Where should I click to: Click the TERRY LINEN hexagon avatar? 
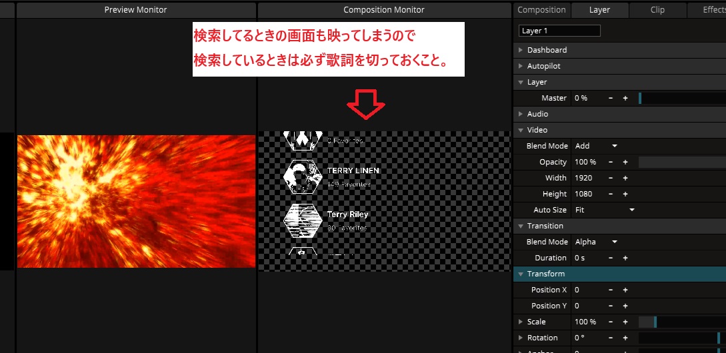pyautogui.click(x=303, y=176)
